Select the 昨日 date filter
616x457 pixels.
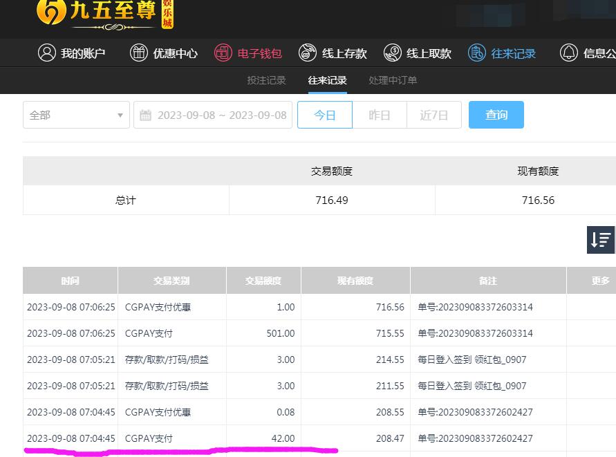(380, 115)
